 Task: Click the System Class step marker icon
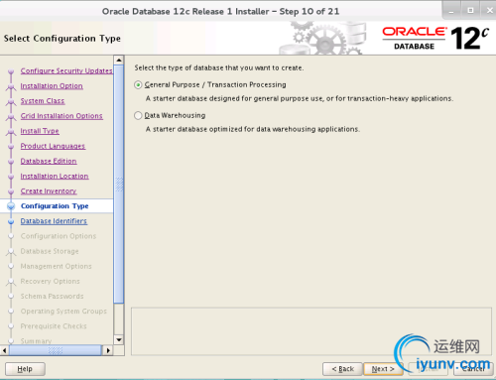[11, 101]
